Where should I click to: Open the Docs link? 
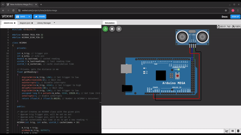[x=224, y=17]
